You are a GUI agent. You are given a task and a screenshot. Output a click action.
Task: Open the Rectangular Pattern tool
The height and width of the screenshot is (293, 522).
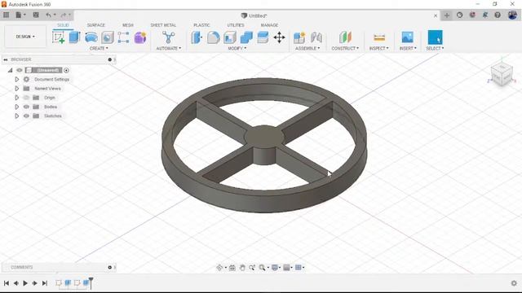pyautogui.click(x=123, y=37)
